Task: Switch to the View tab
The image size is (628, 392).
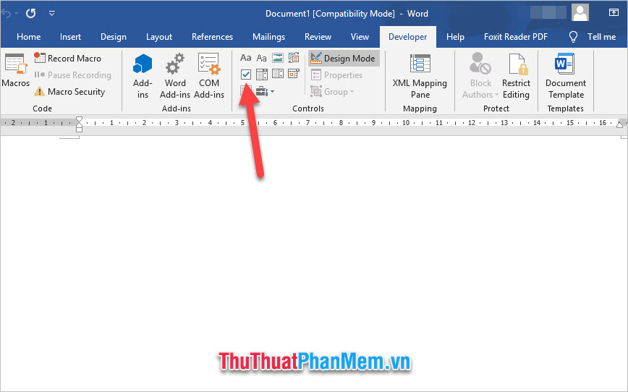Action: (x=360, y=37)
